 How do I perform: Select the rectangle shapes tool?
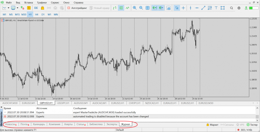click(x=223, y=8)
